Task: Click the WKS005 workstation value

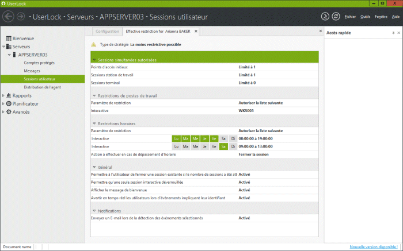Action: coord(246,111)
